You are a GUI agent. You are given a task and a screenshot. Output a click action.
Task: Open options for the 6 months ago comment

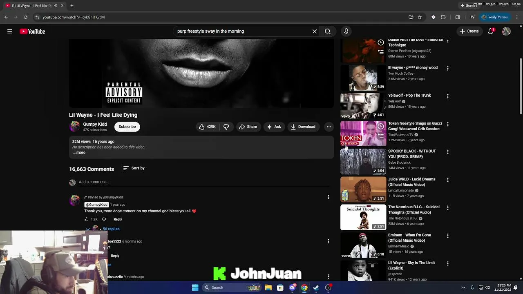(328, 241)
